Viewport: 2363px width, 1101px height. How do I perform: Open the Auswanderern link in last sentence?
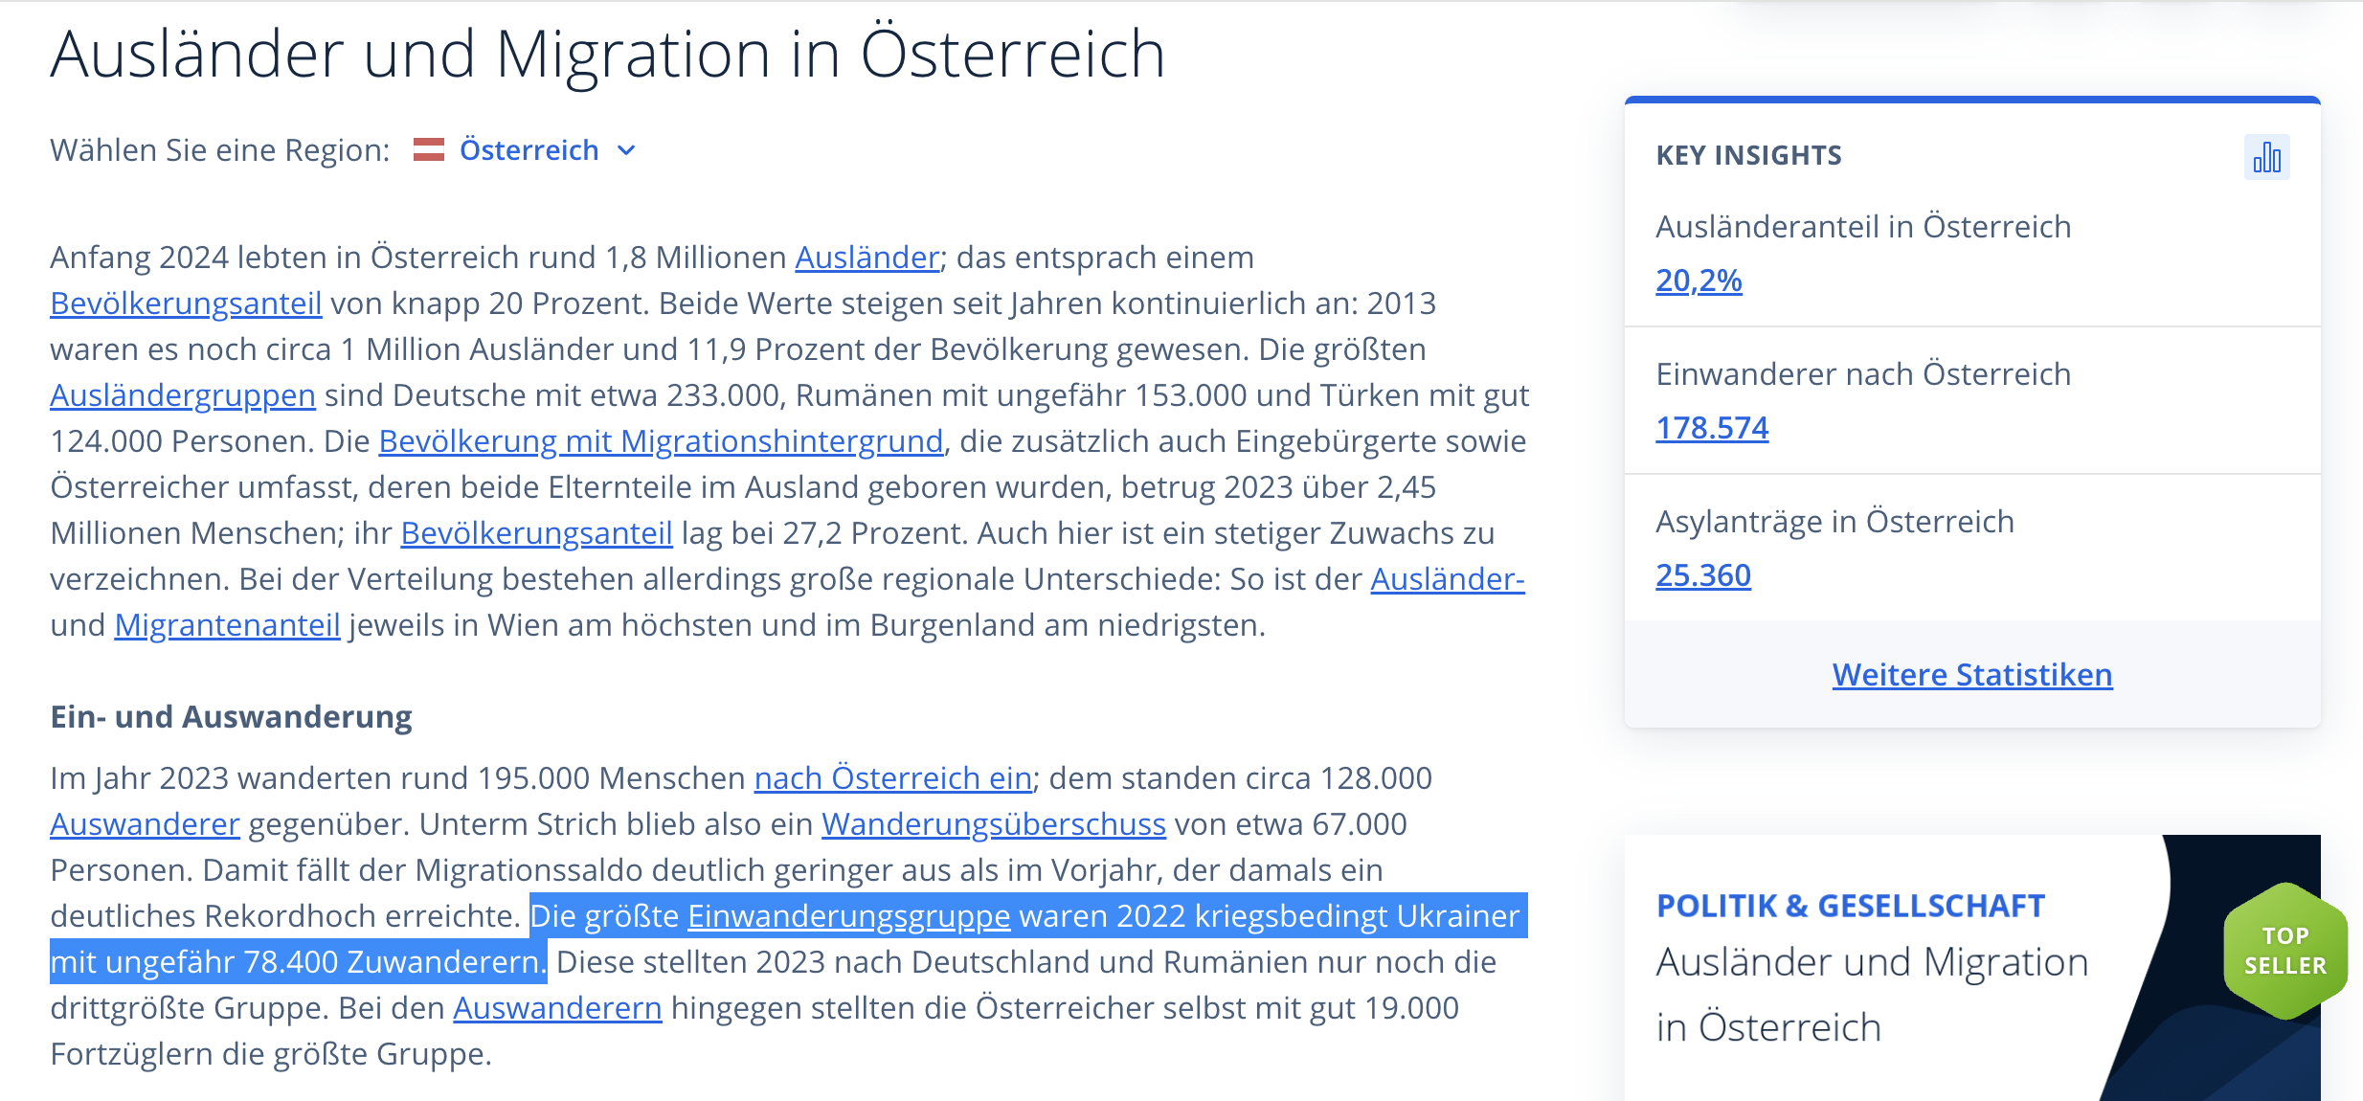[557, 1008]
